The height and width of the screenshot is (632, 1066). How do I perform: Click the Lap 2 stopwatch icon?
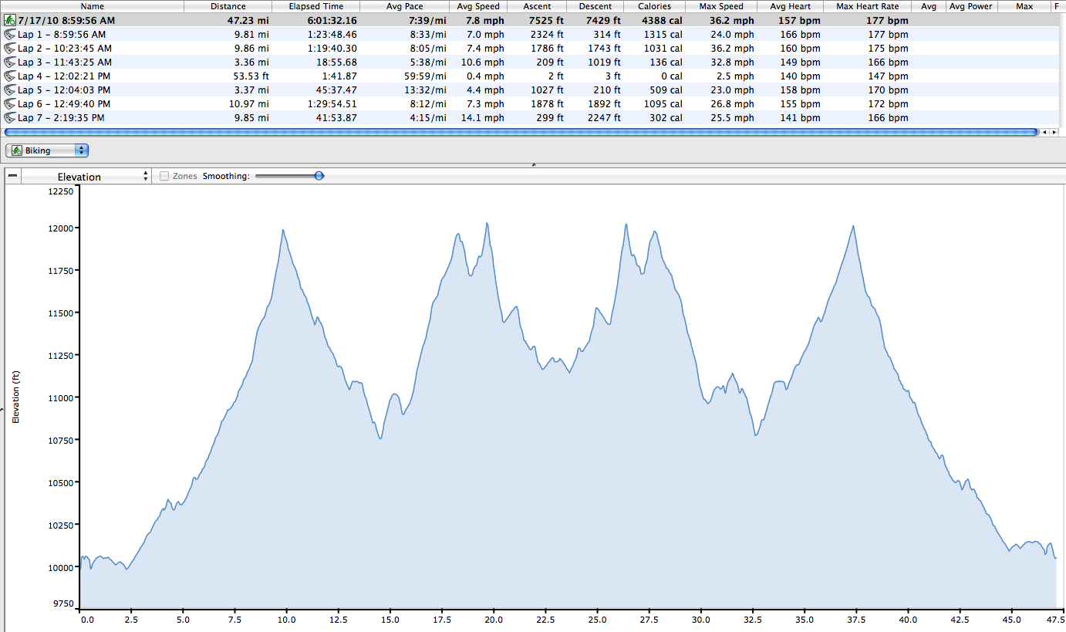click(x=10, y=49)
